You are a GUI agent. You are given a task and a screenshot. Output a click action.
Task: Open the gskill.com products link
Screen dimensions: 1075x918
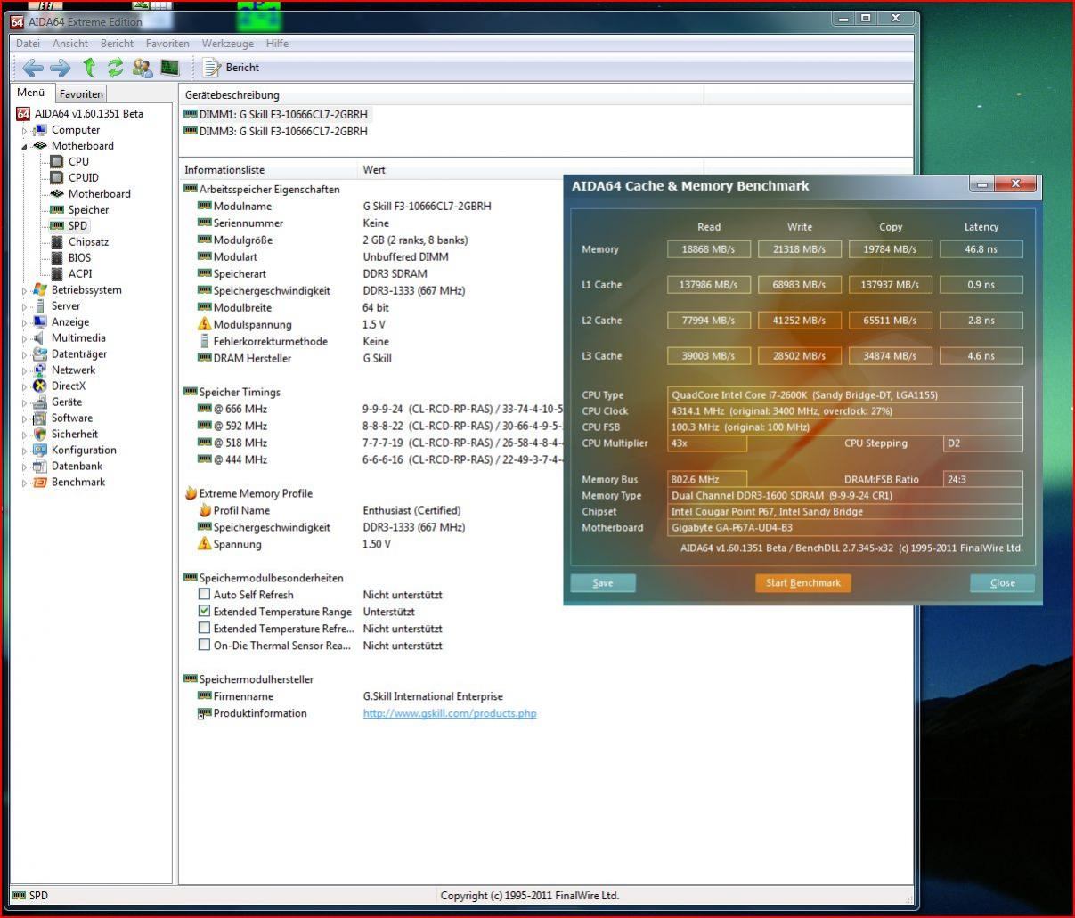click(450, 713)
